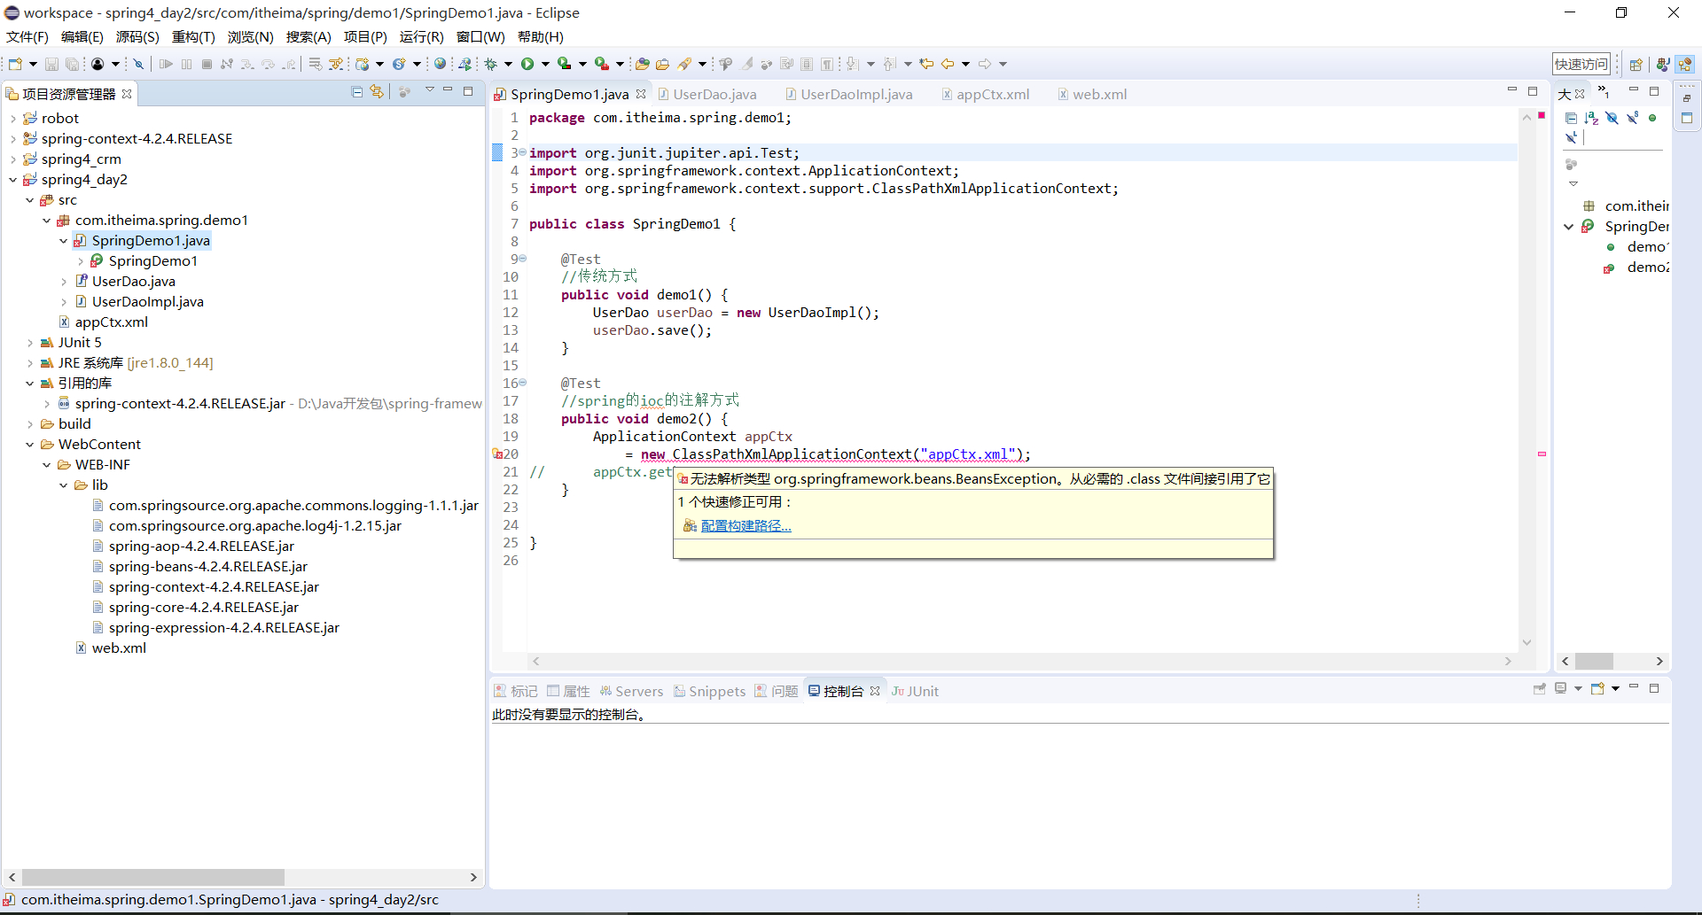
Task: Select the active Java perspective icon
Action: click(1685, 64)
